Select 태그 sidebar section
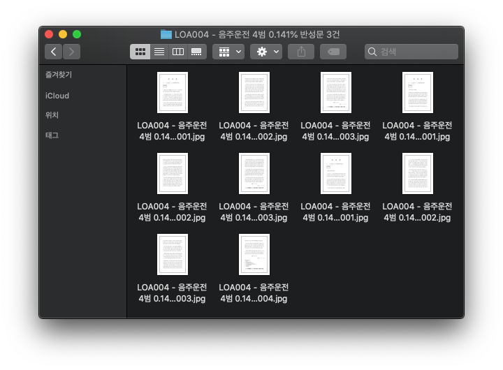This screenshot has height=370, width=503. (52, 135)
